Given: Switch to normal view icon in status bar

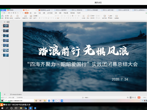Looking at the screenshot, I should tap(131, 97).
